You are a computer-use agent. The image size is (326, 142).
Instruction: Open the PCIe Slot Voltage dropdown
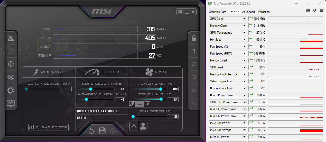[x=244, y=130]
